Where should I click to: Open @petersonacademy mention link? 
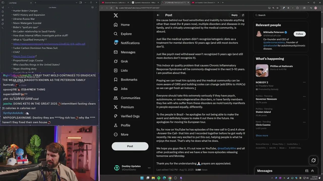coord(274,42)
